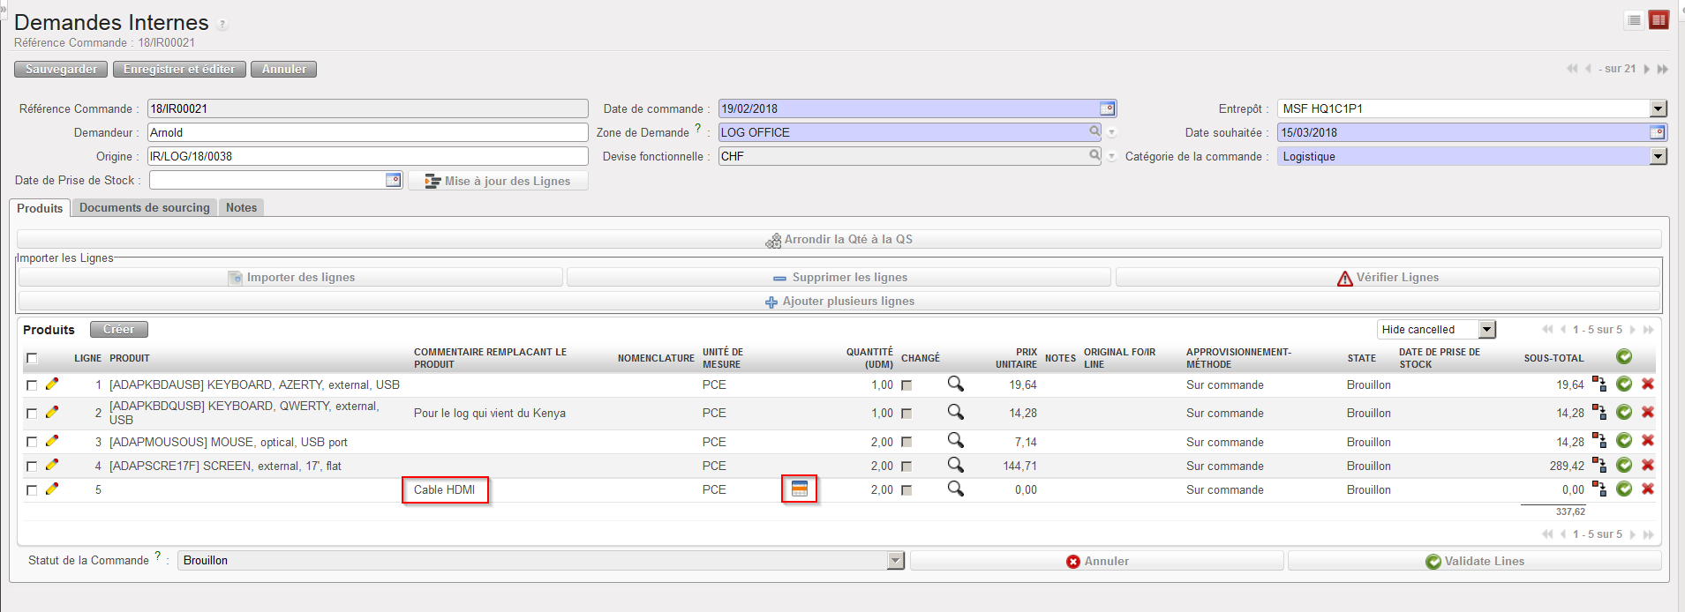Open the calendar picker for Date de commande
This screenshot has width=1685, height=612.
click(1107, 108)
